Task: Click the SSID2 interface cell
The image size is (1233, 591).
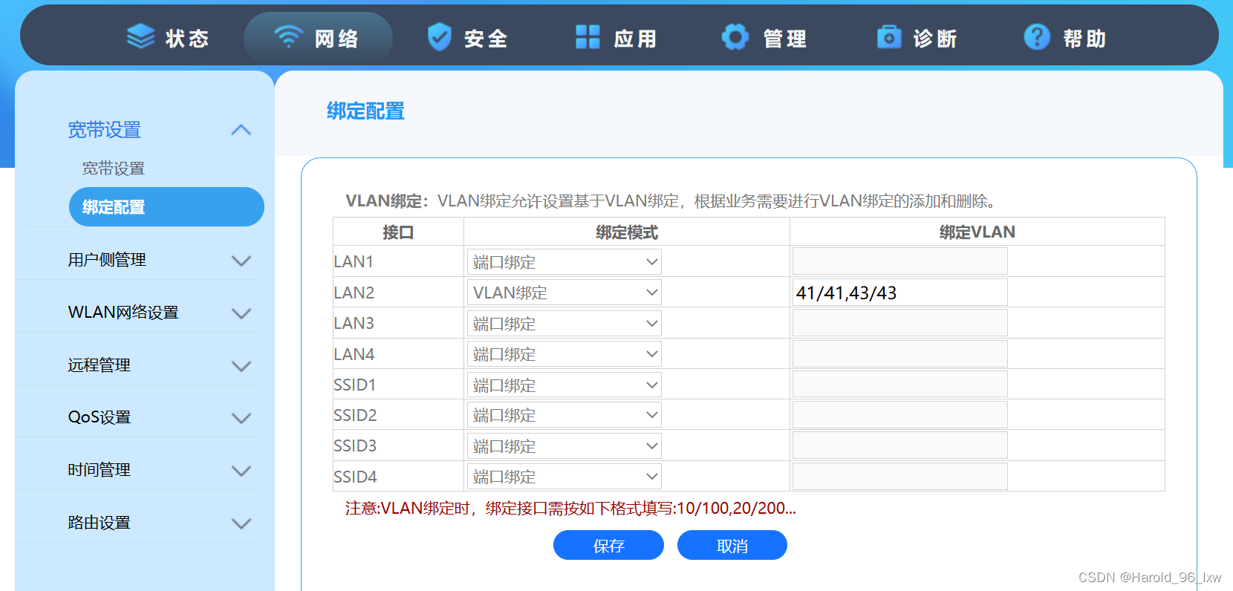Action: pyautogui.click(x=398, y=415)
